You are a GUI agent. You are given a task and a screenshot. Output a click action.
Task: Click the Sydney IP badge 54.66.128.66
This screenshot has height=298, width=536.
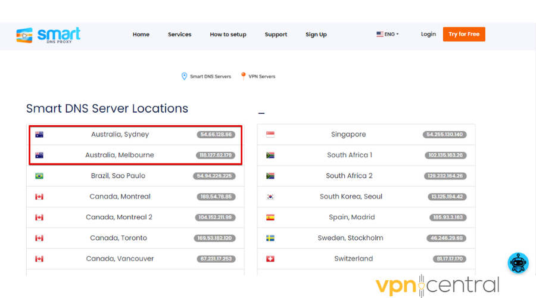point(216,135)
